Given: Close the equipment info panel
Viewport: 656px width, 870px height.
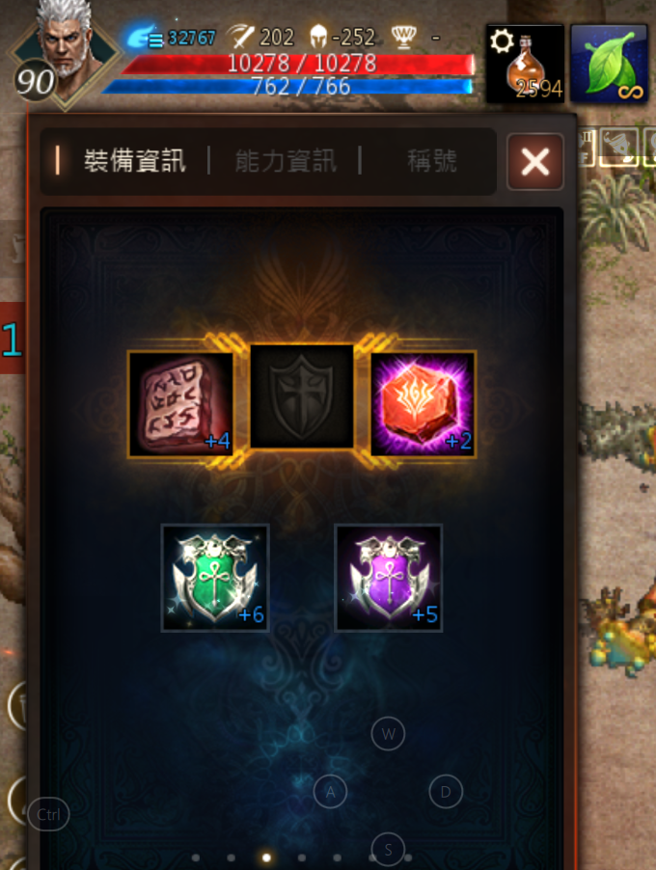Looking at the screenshot, I should point(535,162).
